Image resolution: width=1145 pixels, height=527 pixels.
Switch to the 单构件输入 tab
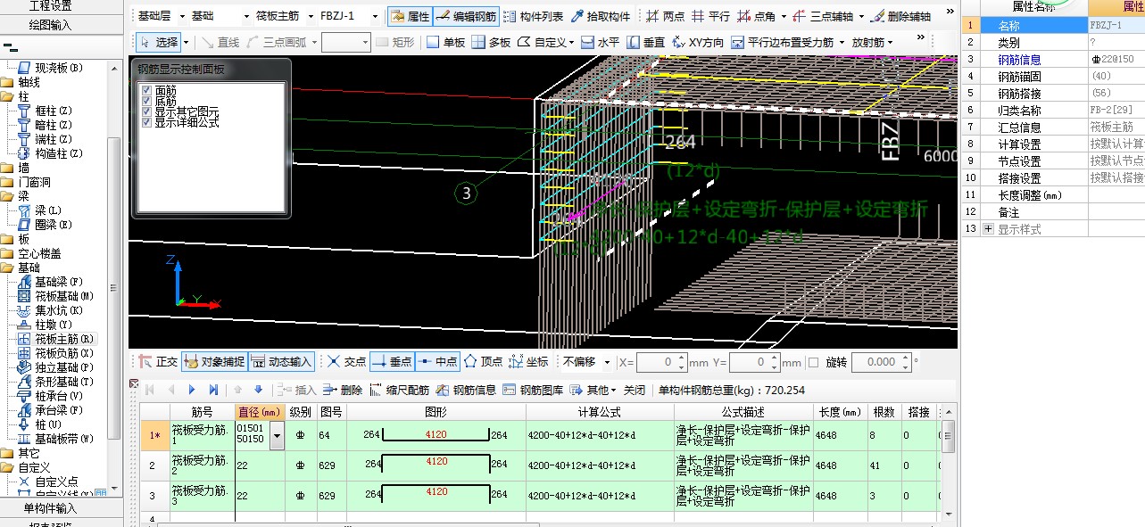click(x=51, y=508)
